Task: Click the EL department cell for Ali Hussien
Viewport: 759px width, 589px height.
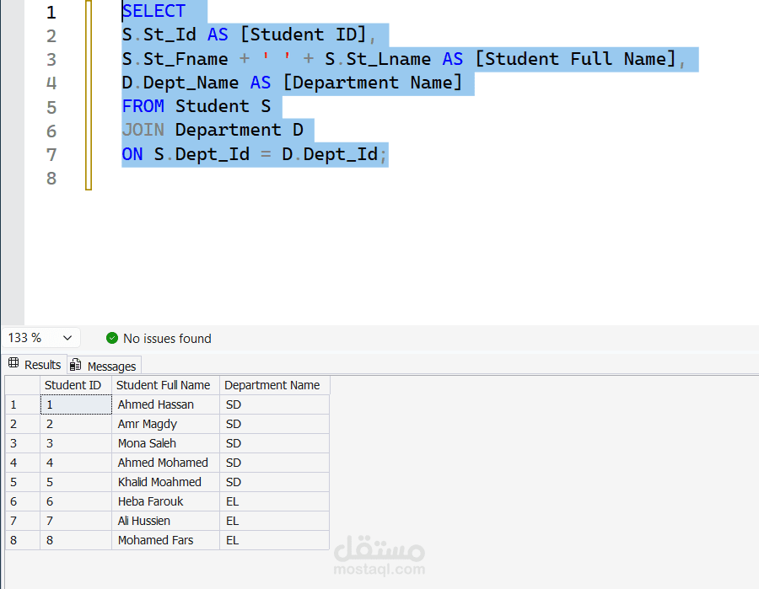Action: pos(274,521)
